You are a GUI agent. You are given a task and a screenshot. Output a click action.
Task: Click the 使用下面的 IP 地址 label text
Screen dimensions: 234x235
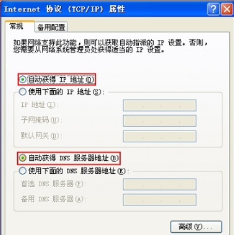click(66, 92)
